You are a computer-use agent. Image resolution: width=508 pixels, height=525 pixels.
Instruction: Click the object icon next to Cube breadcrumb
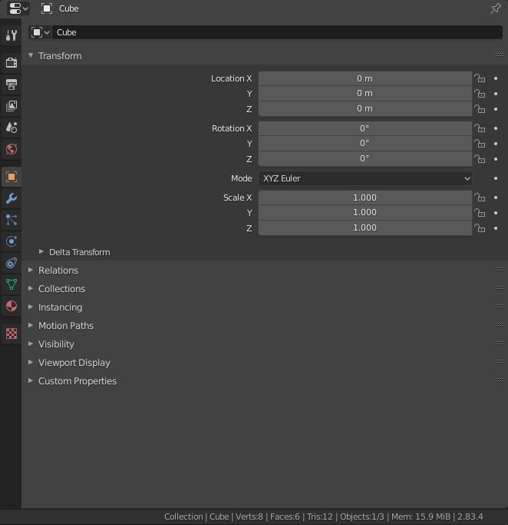tap(47, 8)
